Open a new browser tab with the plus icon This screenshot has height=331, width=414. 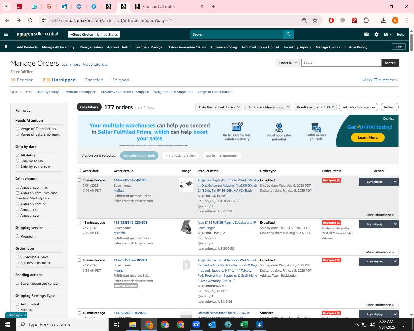coord(213,6)
